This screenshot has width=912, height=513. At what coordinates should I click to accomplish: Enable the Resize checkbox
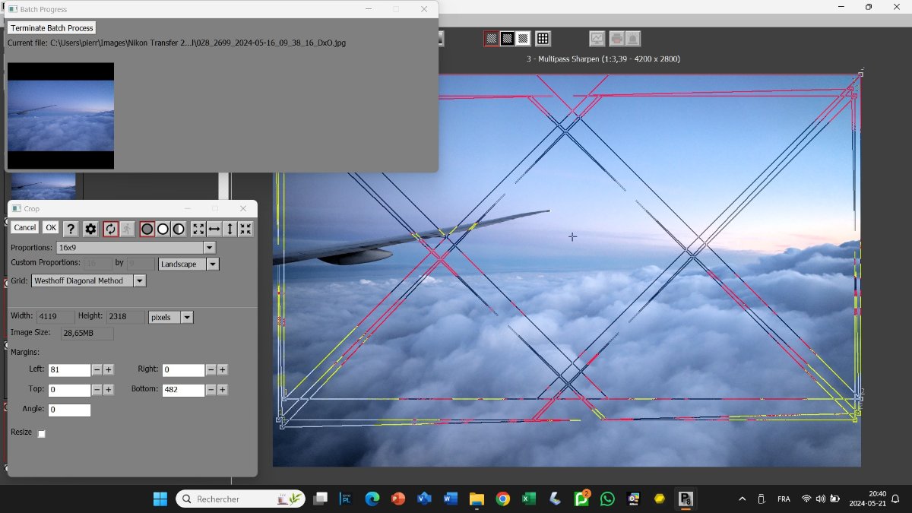click(42, 433)
